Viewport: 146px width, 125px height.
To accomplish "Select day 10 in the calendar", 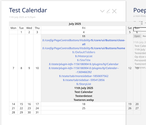I will (37, 68).
